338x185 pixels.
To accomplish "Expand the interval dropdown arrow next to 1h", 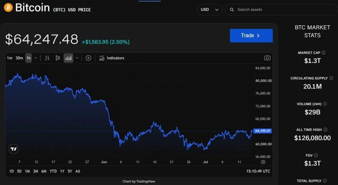I will pos(36,58).
